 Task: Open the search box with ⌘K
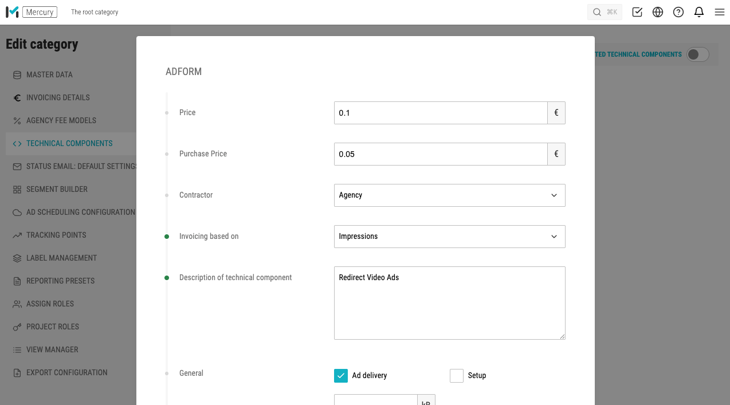[x=605, y=12]
